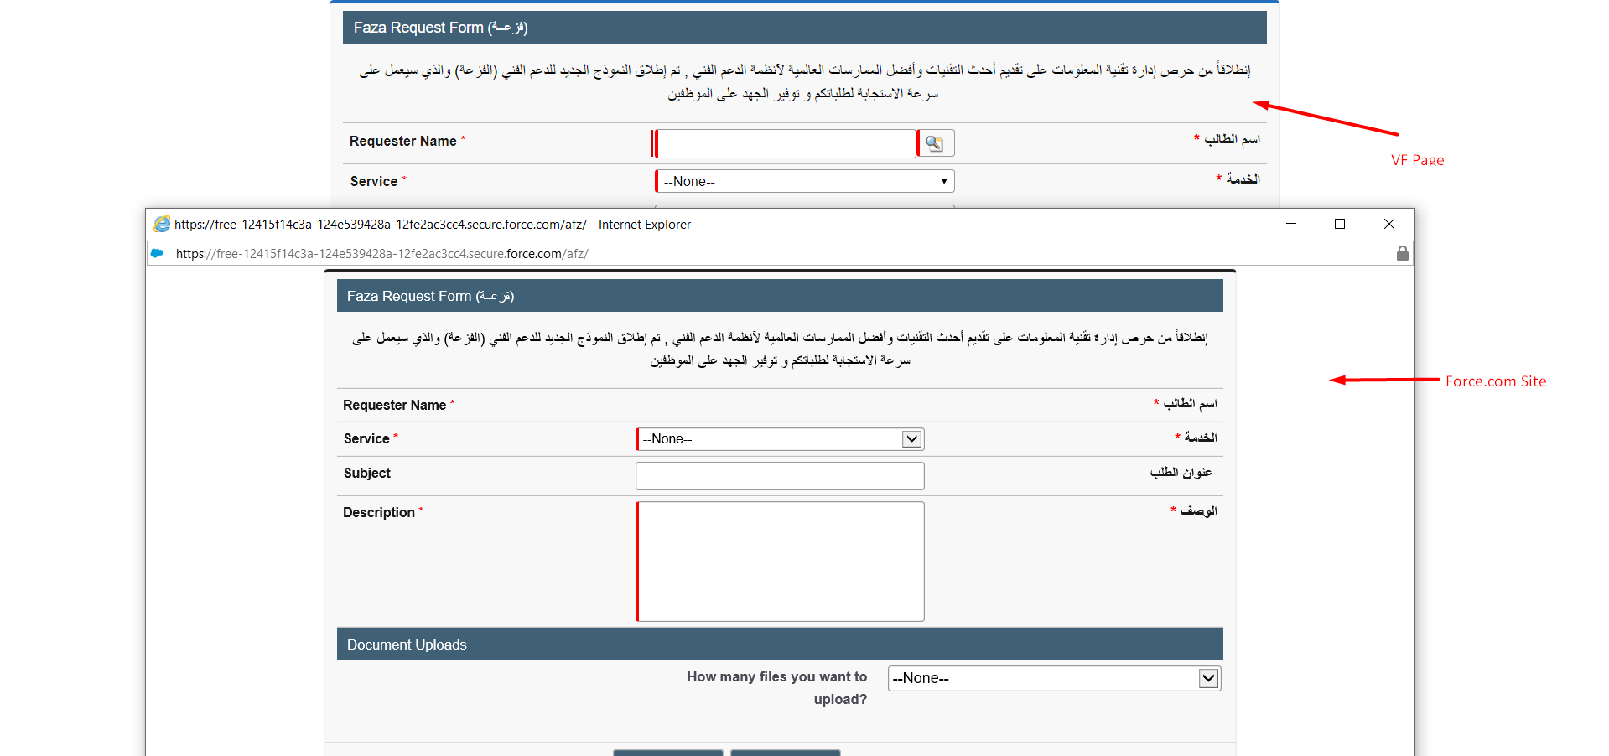Click the Arabic intro paragraph in the Internet Explorer window
This screenshot has height=756, width=1609.
point(780,349)
